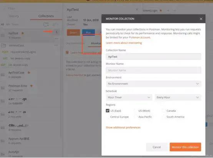The height and width of the screenshot is (158, 213).
Task: Open the folder's more options menu
Action: point(56,45)
